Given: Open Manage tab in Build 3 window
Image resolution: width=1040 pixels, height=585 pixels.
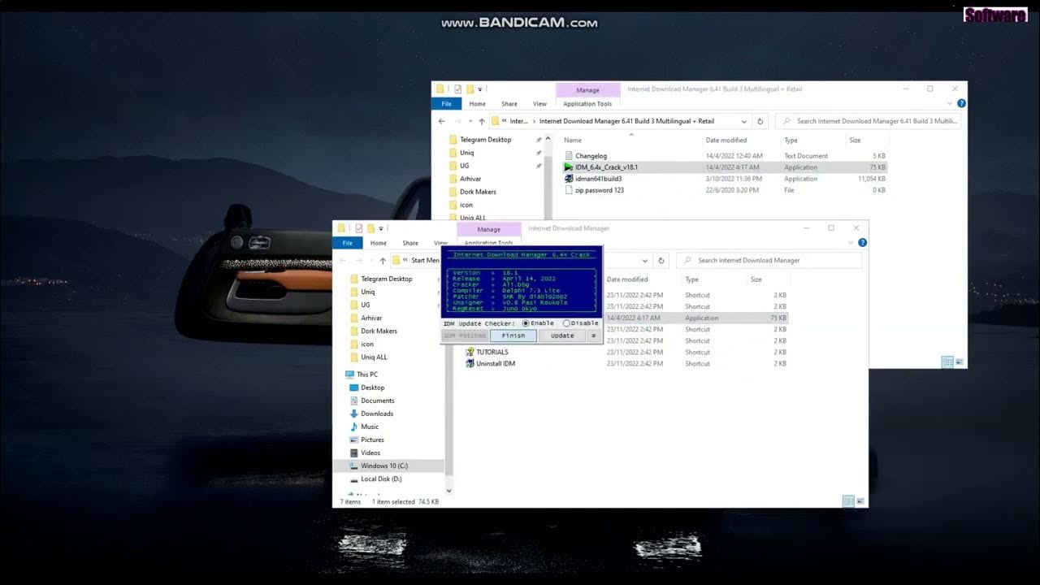Looking at the screenshot, I should (x=587, y=90).
